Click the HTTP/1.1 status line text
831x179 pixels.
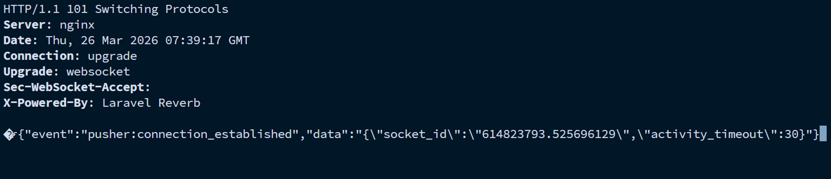pyautogui.click(x=116, y=9)
